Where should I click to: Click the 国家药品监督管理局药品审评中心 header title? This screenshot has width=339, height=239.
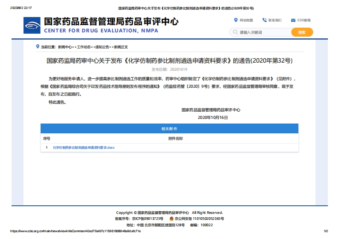tap(111, 22)
